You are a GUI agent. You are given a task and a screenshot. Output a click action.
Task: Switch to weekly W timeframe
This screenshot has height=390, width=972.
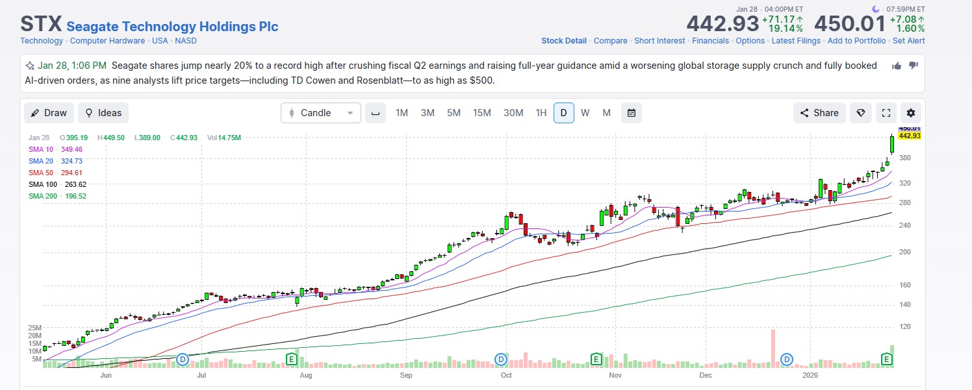tap(585, 113)
